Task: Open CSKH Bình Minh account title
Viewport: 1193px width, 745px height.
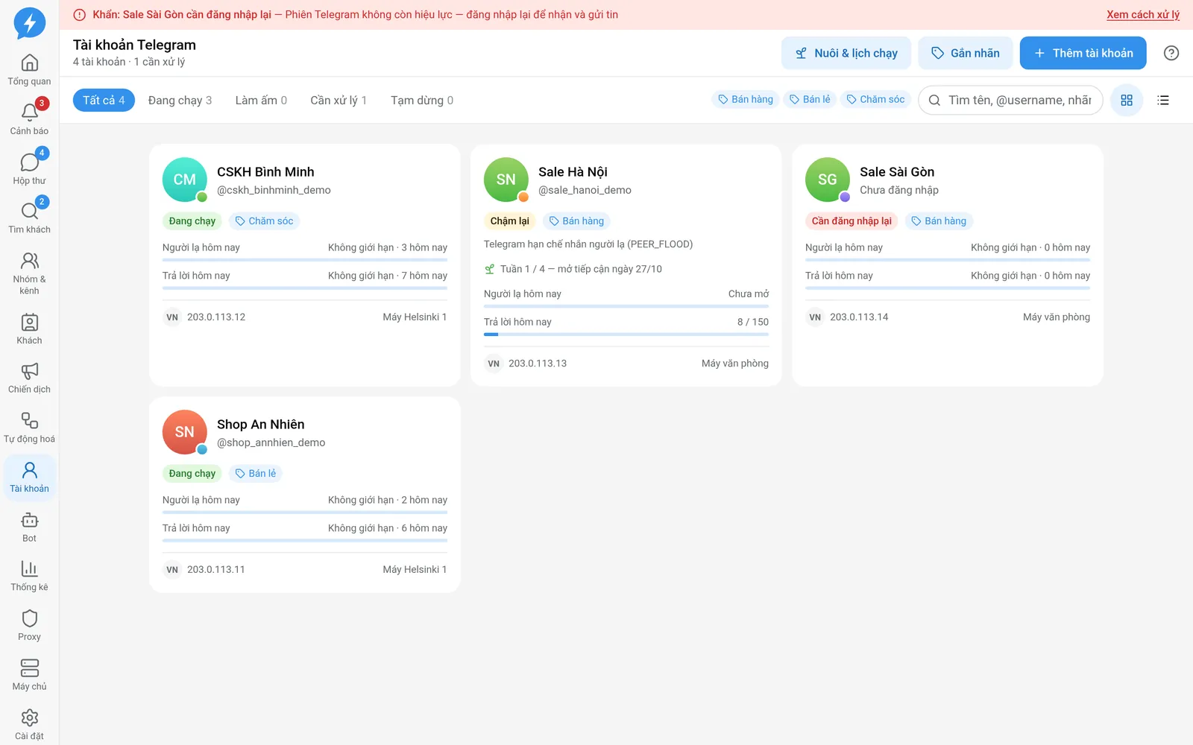Action: pos(265,172)
